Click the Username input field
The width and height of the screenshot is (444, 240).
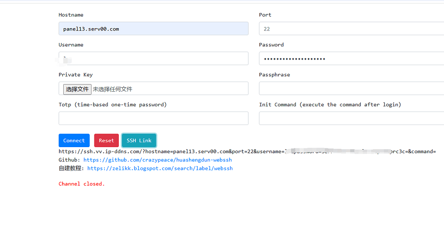point(153,58)
